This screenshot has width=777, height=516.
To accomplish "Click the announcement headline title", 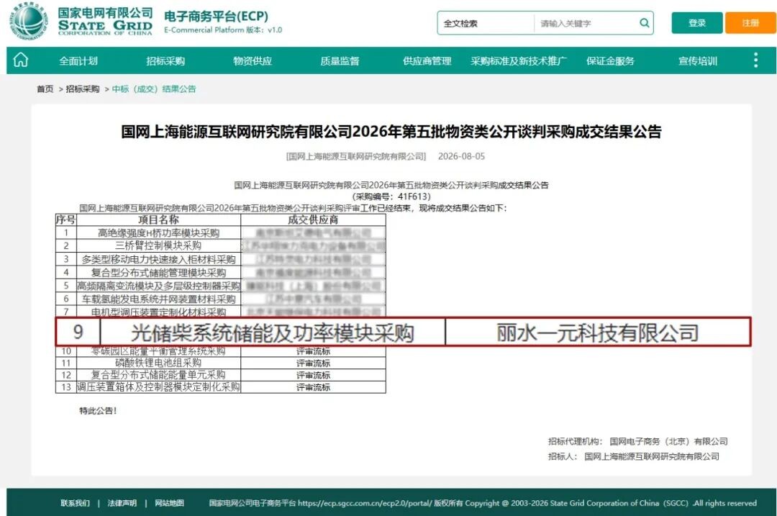I will pyautogui.click(x=391, y=132).
